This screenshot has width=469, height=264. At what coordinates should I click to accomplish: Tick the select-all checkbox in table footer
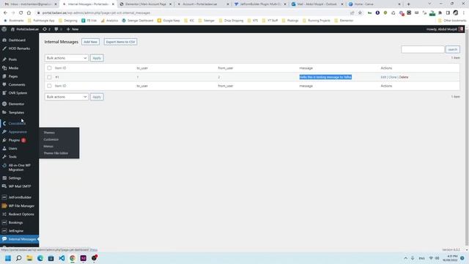pos(49,86)
